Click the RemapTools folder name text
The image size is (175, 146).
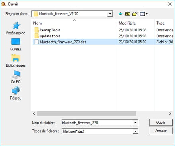click(50, 30)
